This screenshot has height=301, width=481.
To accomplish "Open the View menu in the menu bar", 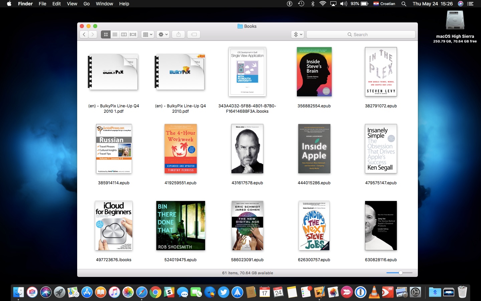I will click(72, 4).
